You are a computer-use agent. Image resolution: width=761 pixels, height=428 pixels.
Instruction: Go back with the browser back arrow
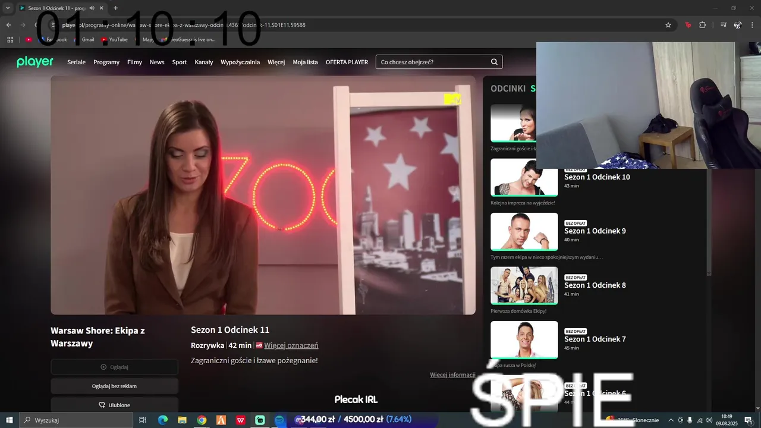click(8, 25)
